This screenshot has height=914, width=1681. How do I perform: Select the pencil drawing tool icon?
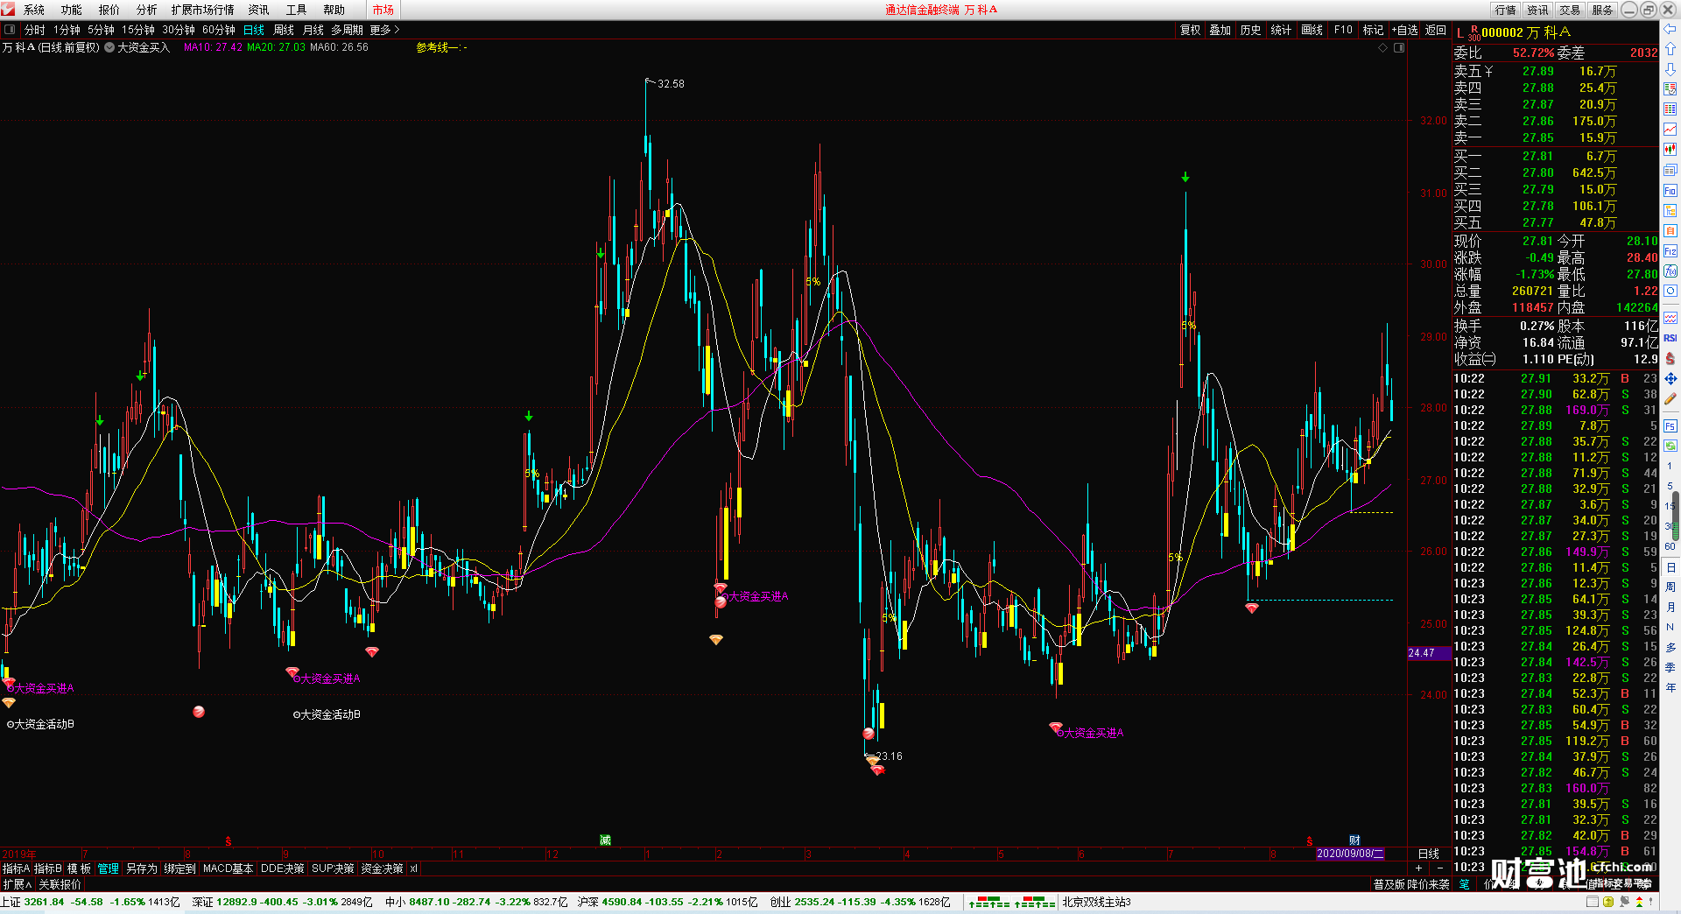coord(1670,398)
